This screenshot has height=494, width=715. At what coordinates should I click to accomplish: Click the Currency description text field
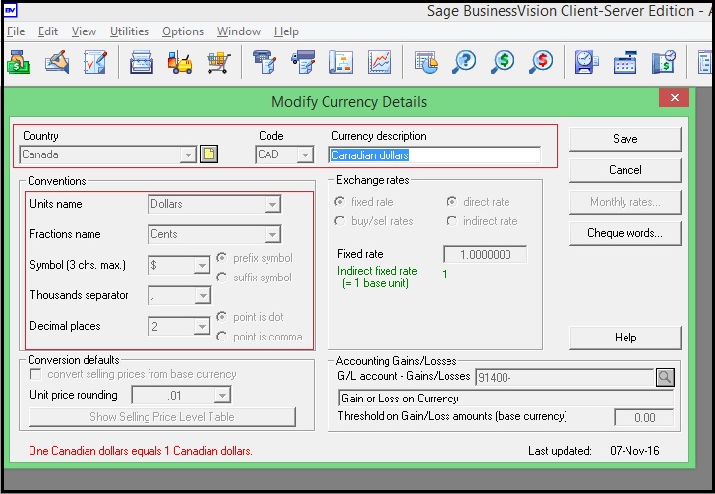pos(435,154)
